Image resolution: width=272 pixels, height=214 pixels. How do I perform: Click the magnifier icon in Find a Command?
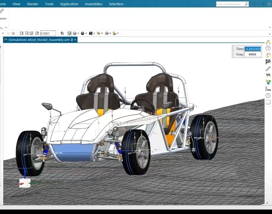(x=246, y=4)
